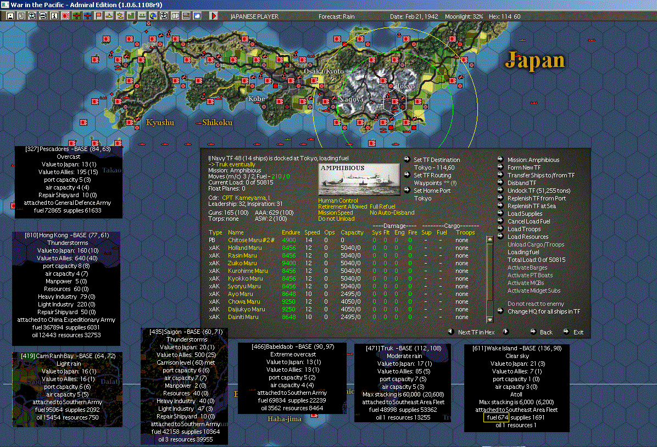Screen dimensions: 657x447
Task: Select the highlighted Tokyo hex on map
Action: [395, 102]
